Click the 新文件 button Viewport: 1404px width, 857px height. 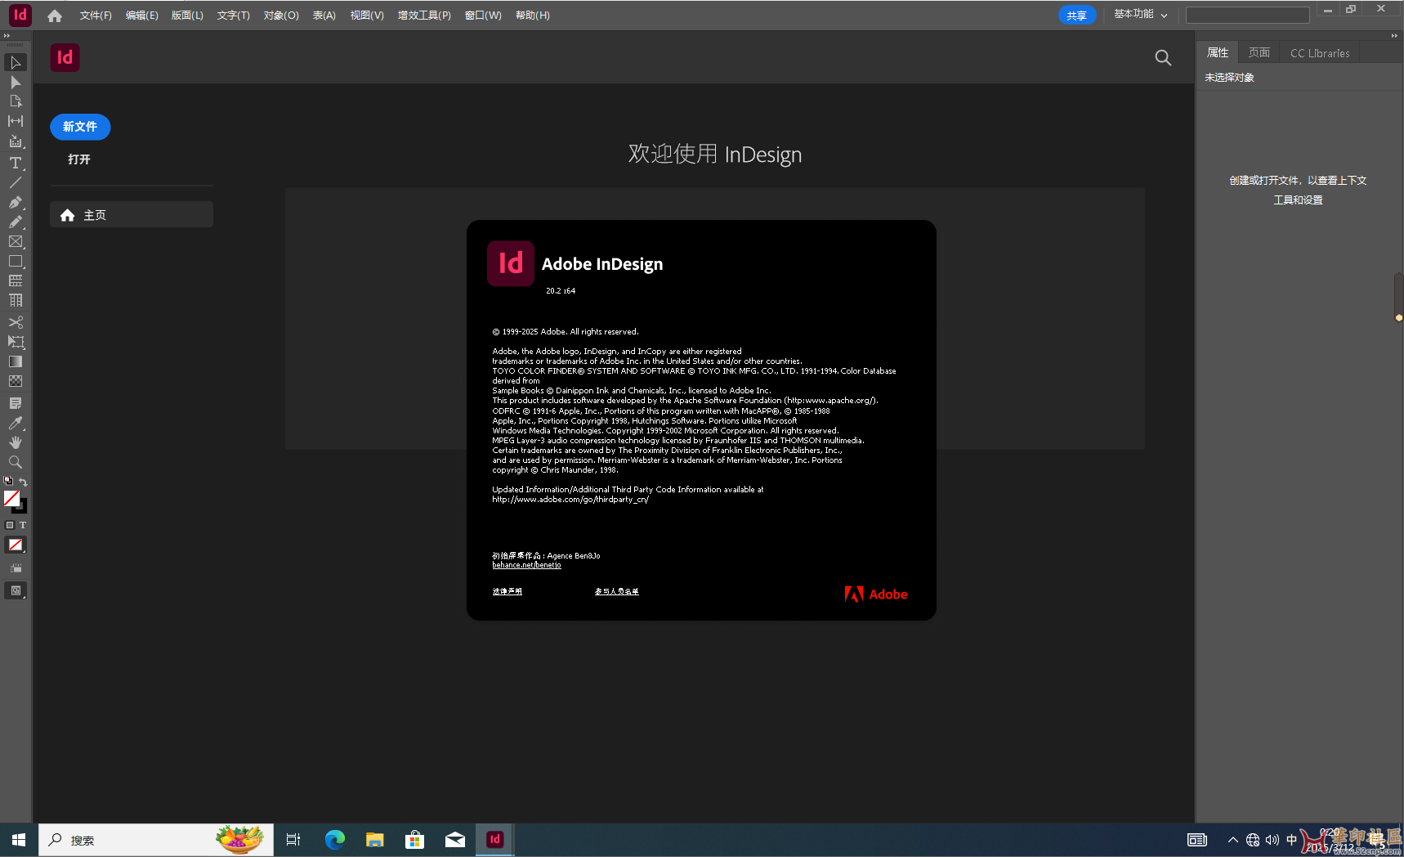[80, 127]
